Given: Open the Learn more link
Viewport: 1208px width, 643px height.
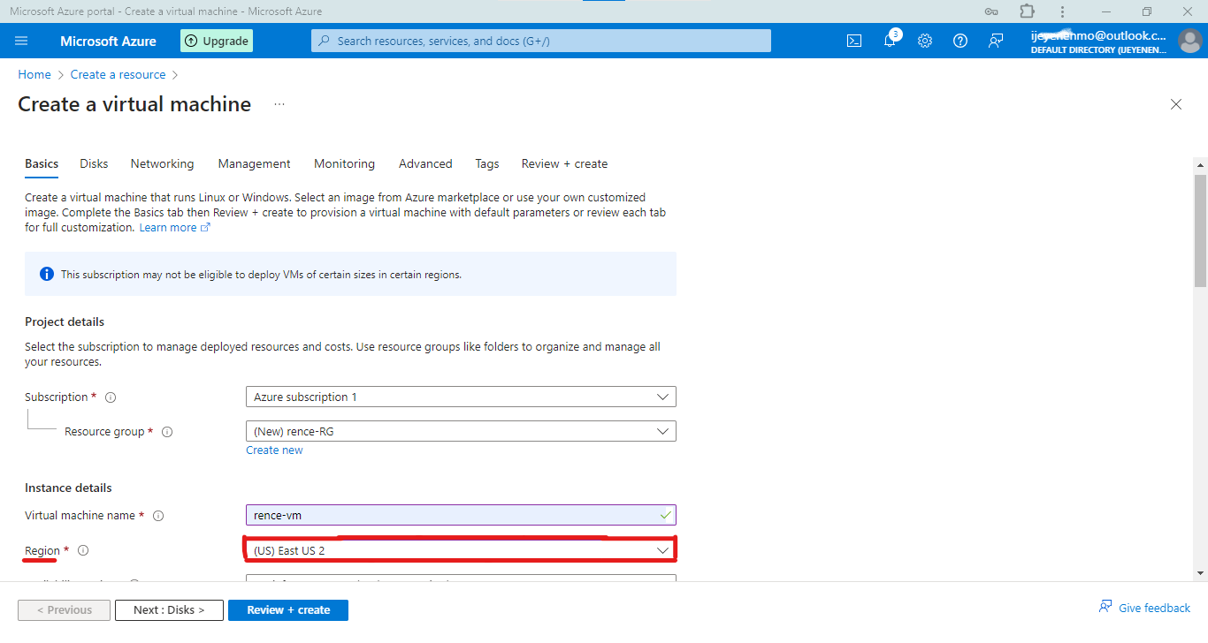Looking at the screenshot, I should [x=174, y=228].
